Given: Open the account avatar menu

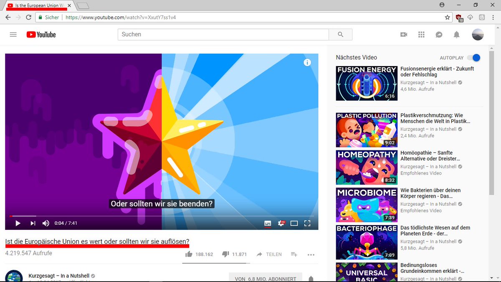Looking at the screenshot, I should pyautogui.click(x=478, y=35).
